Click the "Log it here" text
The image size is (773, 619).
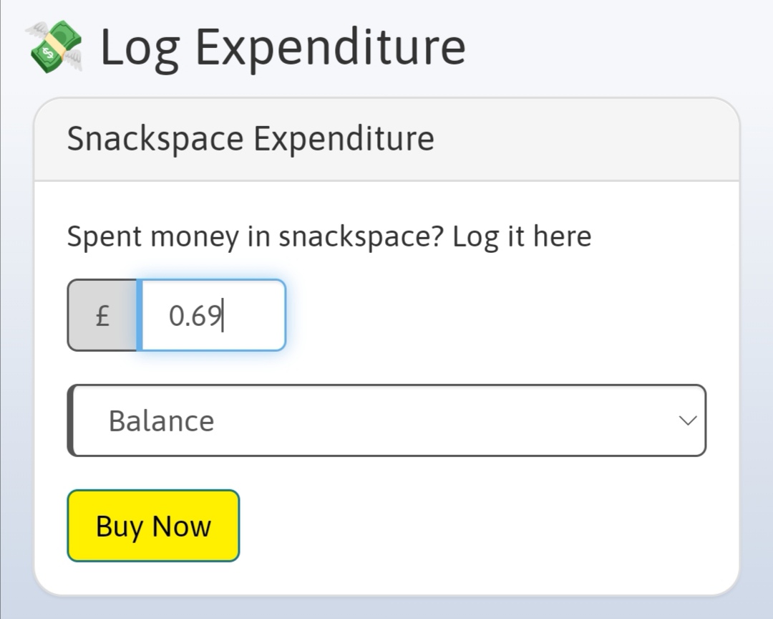pyautogui.click(x=522, y=236)
